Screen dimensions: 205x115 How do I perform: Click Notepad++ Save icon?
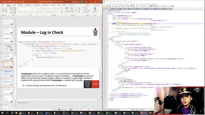108,6
